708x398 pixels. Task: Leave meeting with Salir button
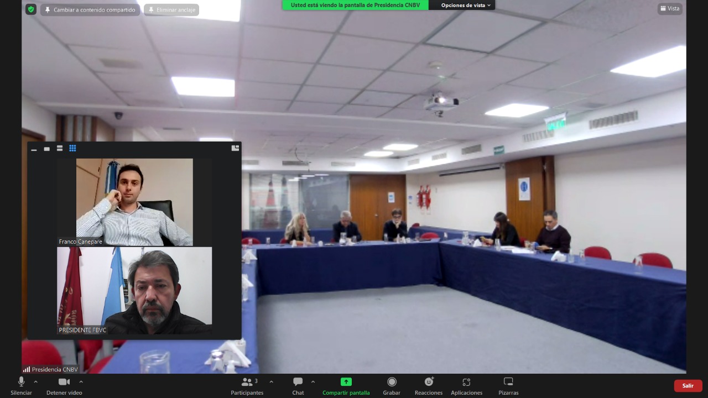pyautogui.click(x=688, y=386)
